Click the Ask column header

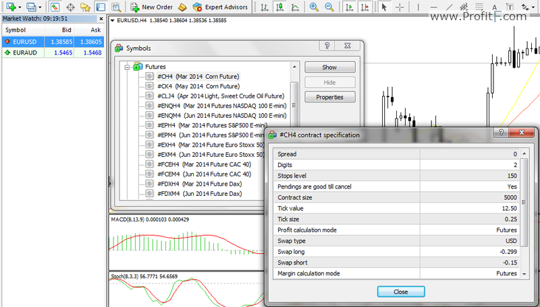click(x=89, y=30)
